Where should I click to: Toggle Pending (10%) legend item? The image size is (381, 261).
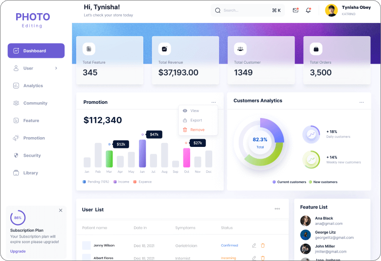click(x=96, y=182)
